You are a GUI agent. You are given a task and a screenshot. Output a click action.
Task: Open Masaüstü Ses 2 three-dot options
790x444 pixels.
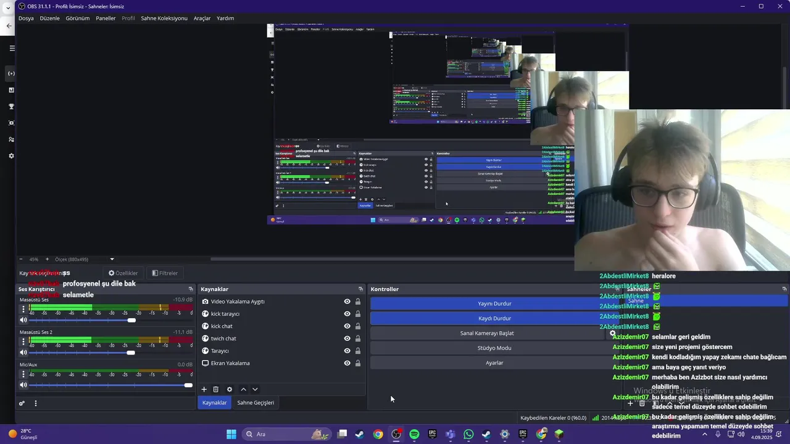point(23,342)
